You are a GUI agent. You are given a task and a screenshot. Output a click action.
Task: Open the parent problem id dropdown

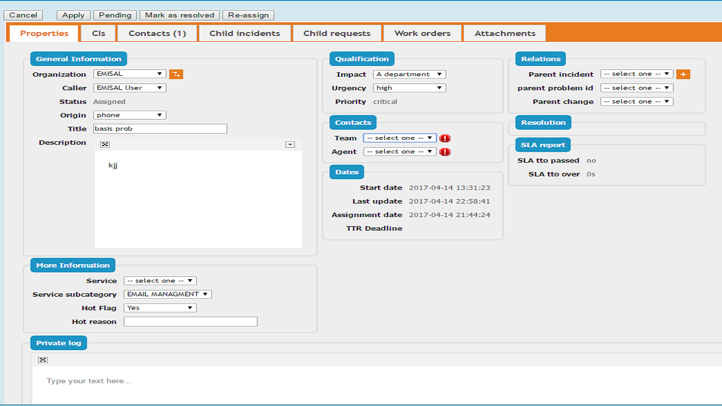click(637, 88)
